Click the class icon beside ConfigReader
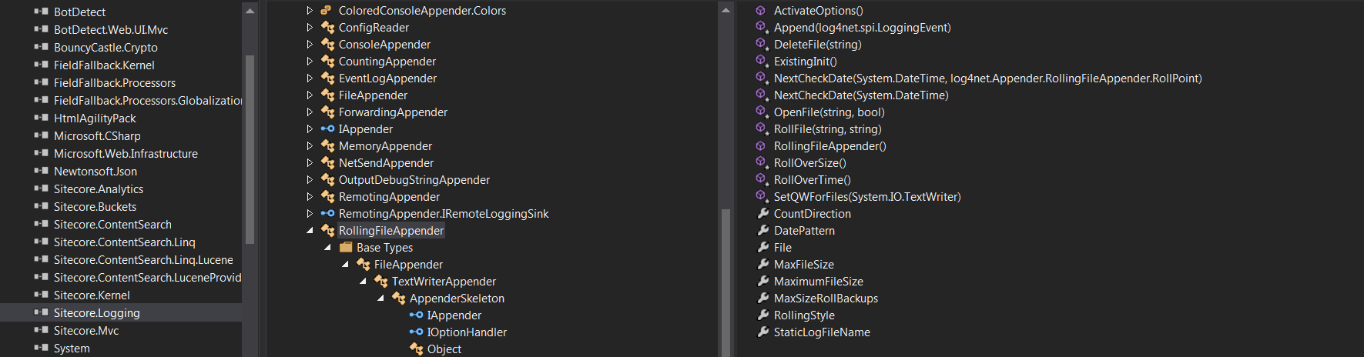 tap(327, 28)
